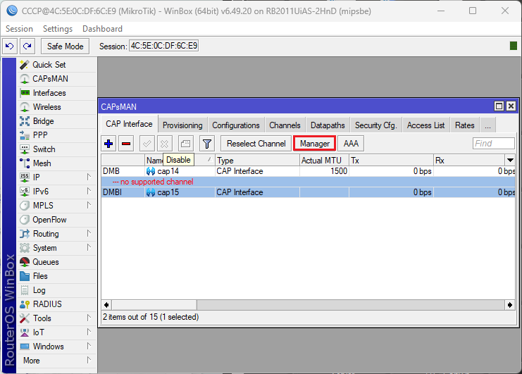Switch to the Rates tab
This screenshot has width=522, height=374.
[x=464, y=125]
